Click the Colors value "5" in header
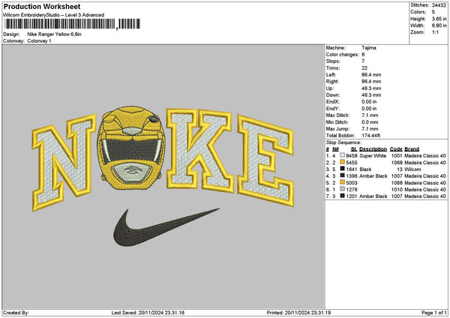Image resolution: width=450 pixels, height=318 pixels. pyautogui.click(x=433, y=12)
